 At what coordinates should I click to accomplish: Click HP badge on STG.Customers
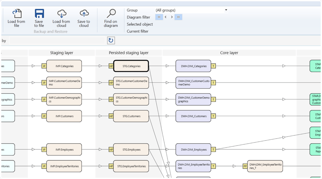point(111,116)
